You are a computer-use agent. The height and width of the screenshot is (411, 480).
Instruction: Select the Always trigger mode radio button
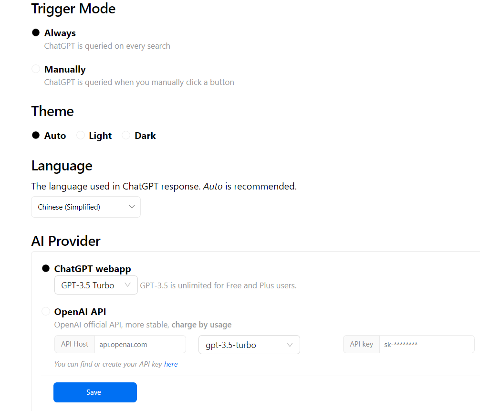36,32
